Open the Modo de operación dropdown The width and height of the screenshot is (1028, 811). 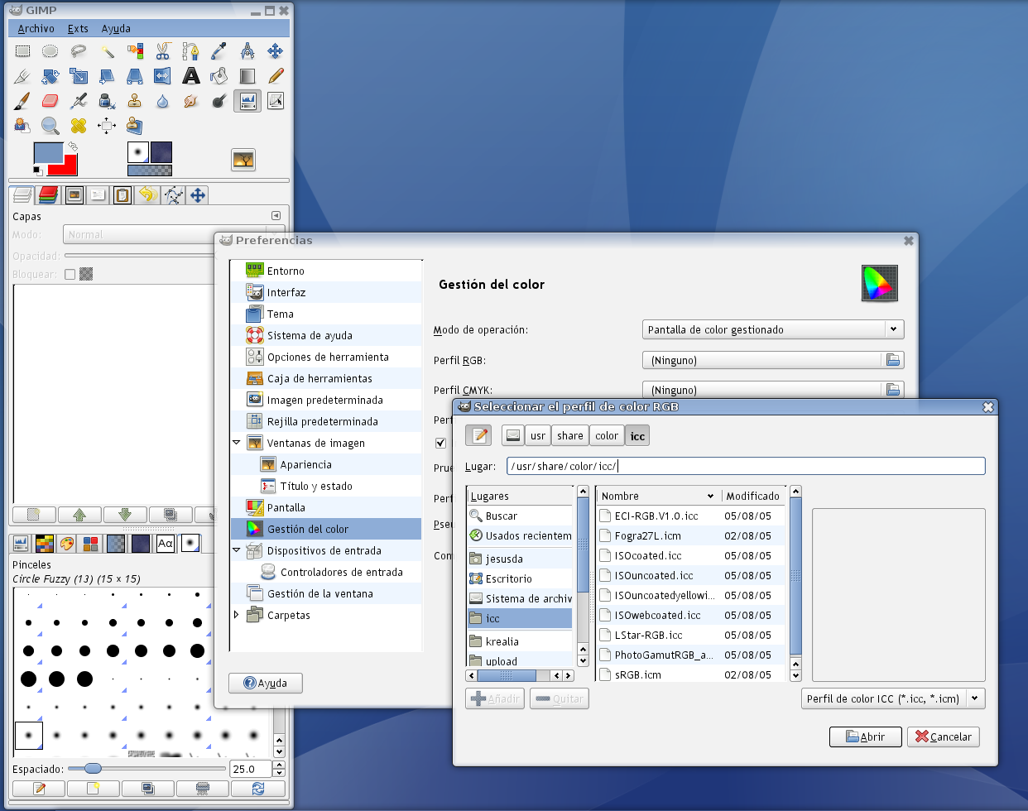click(x=773, y=329)
